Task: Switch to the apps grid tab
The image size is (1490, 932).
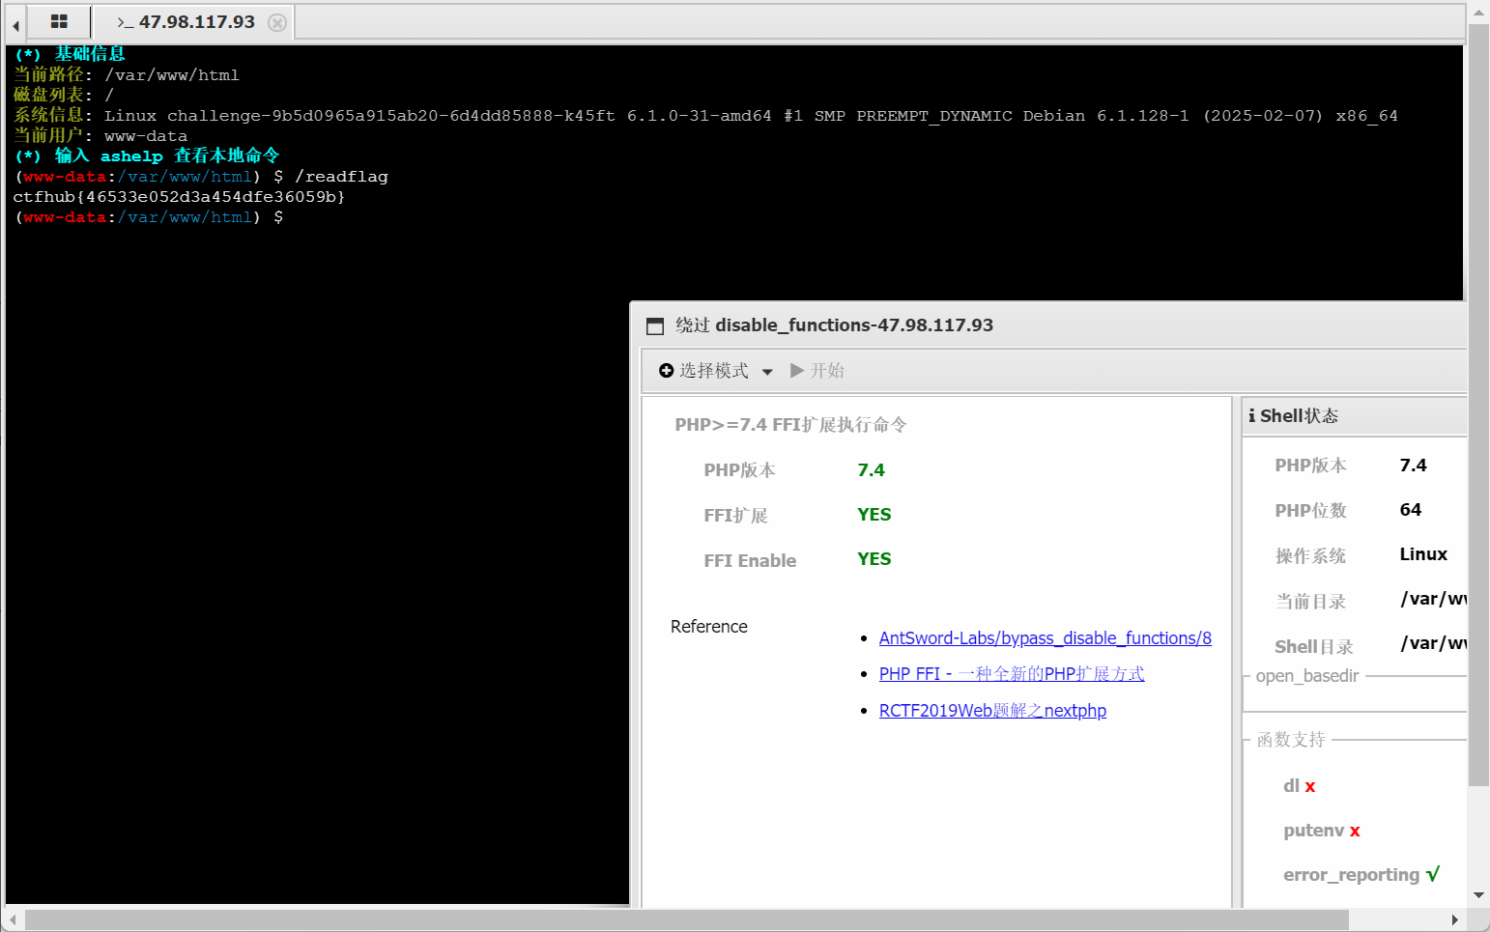Action: [59, 19]
